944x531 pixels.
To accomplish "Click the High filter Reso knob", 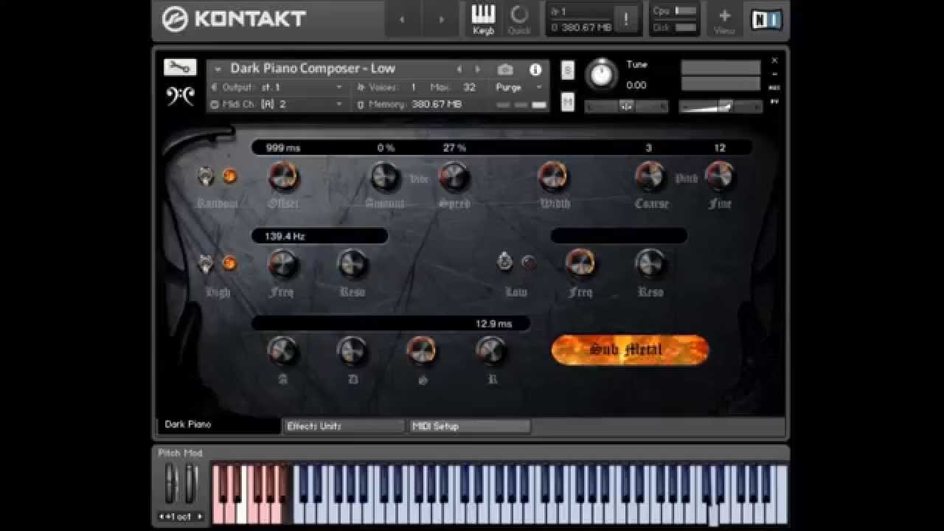I will (x=352, y=263).
